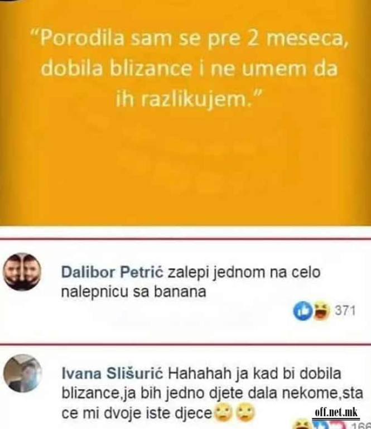This screenshot has height=429, width=371.
Task: Open the Dalibor Petrić profile name link
Action: pyautogui.click(x=112, y=272)
